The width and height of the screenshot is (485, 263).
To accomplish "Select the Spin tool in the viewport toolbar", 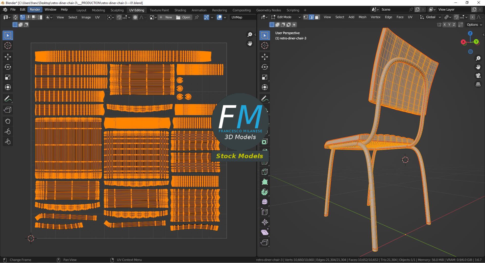I will (264, 192).
